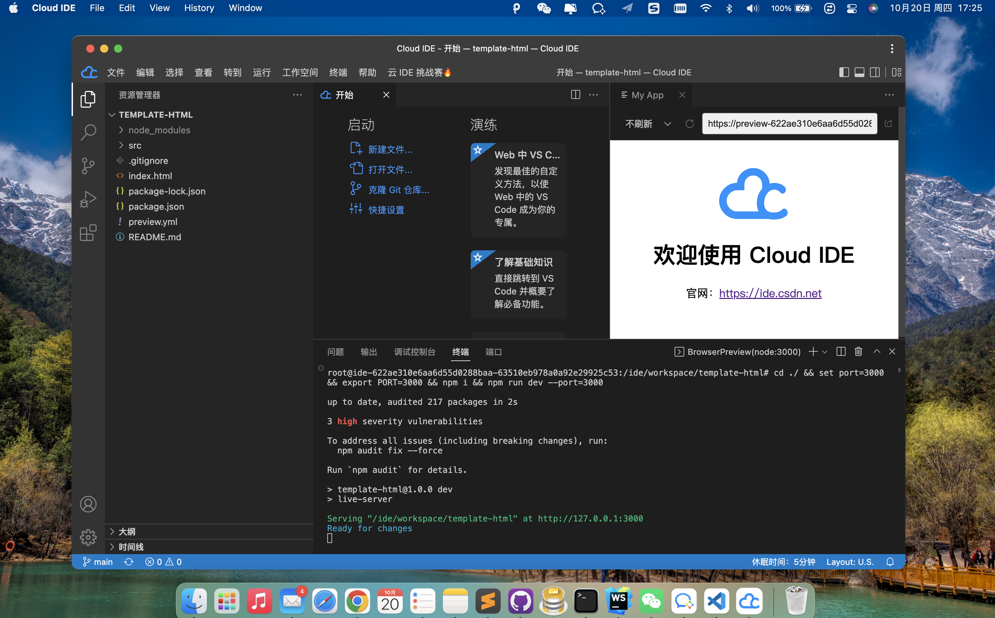The image size is (995, 618).
Task: Split the terminal panel
Action: pos(841,351)
